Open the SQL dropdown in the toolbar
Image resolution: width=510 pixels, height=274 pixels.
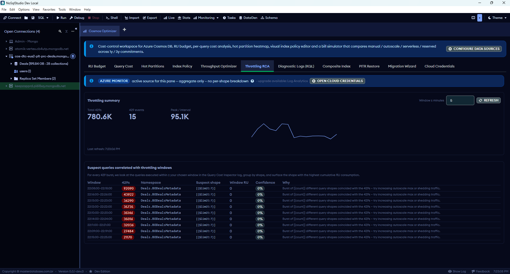point(43,18)
